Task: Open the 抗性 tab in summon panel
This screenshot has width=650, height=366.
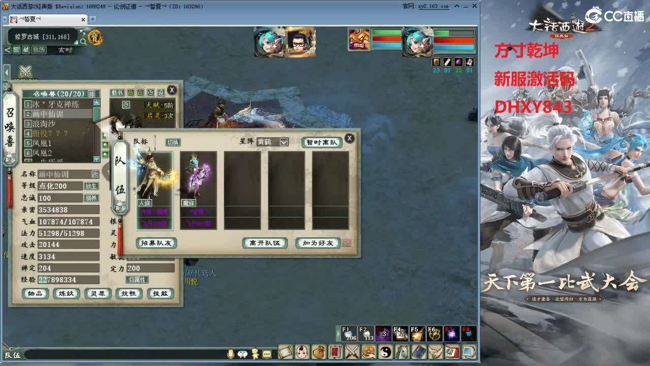Action: [x=128, y=293]
